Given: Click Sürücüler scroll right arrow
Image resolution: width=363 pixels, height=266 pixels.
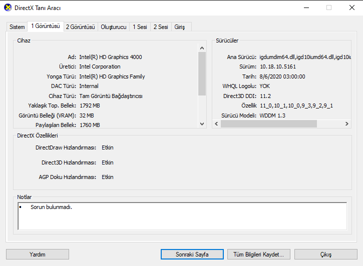Looking at the screenshot, I should [347, 124].
